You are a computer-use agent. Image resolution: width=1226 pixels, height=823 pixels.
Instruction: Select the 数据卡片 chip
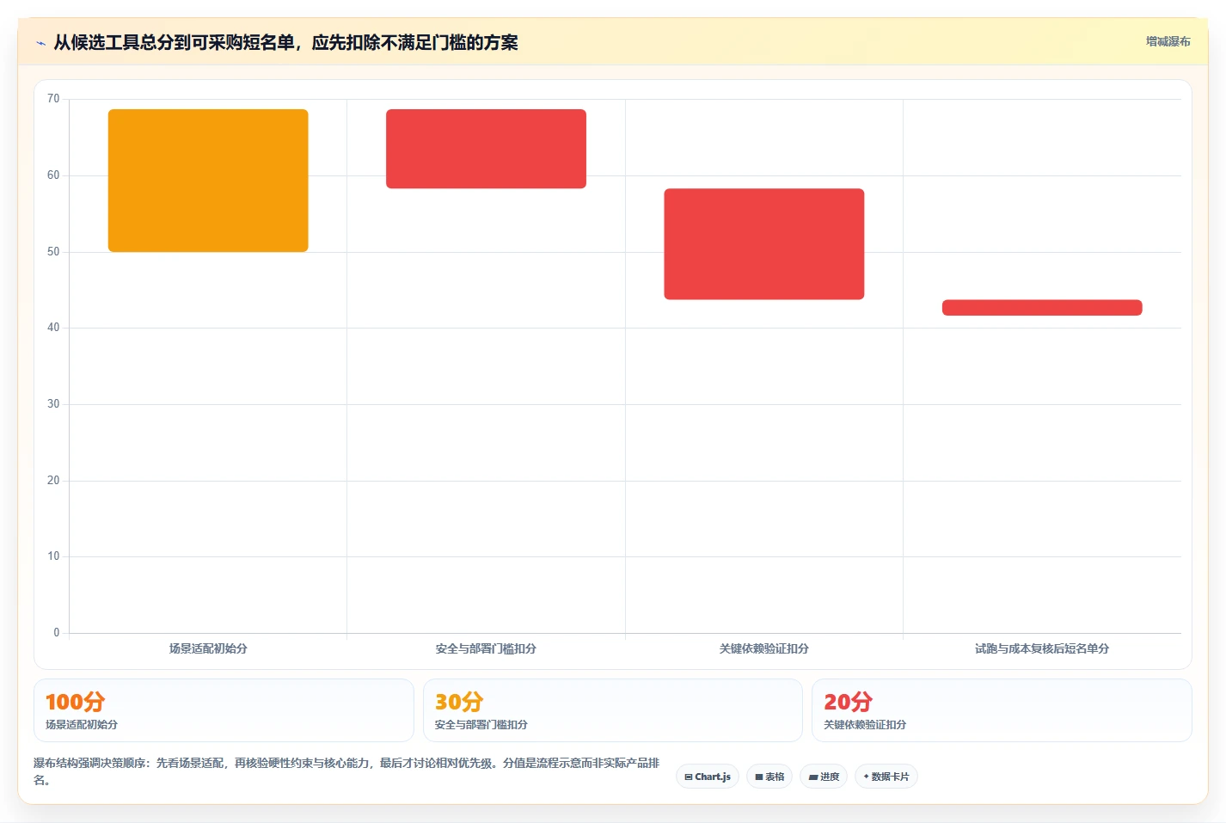pyautogui.click(x=886, y=777)
